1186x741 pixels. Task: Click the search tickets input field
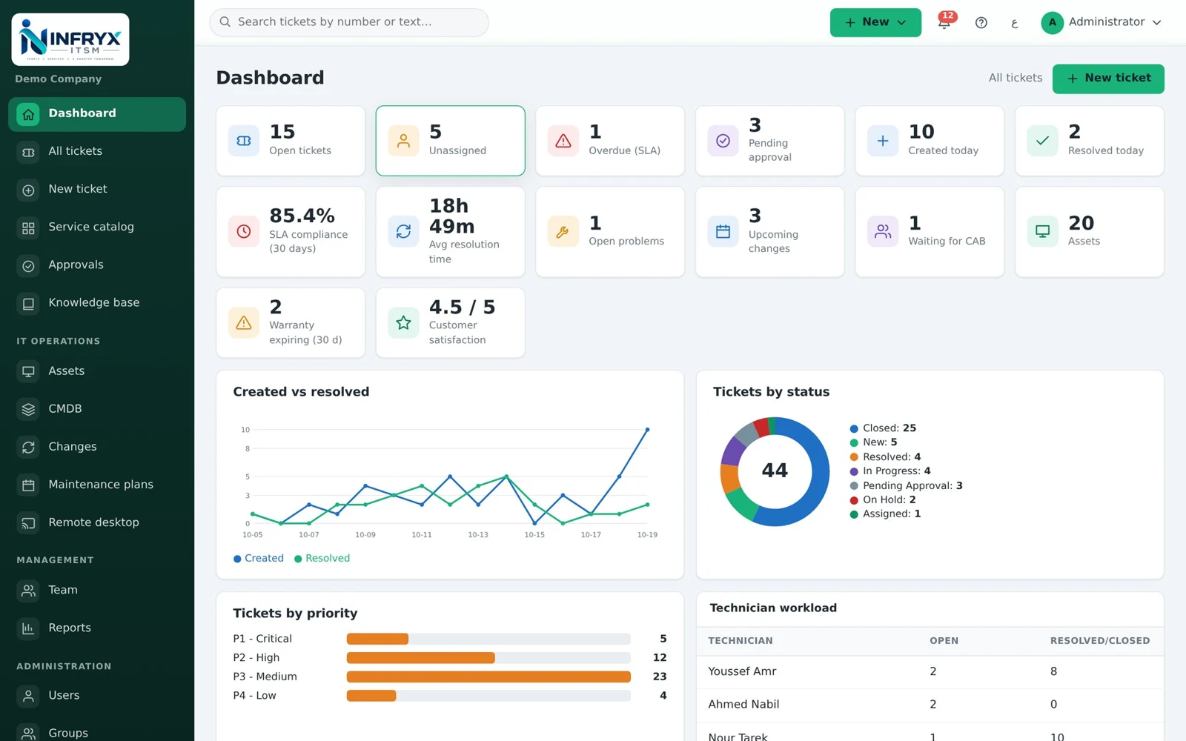coord(349,22)
